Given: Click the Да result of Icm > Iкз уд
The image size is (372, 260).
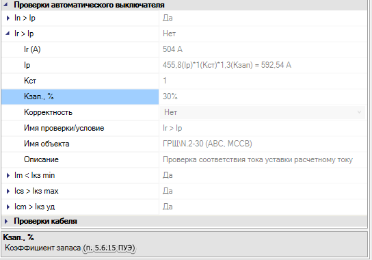Looking at the screenshot, I should click(168, 207).
